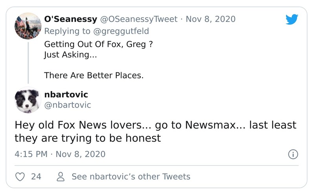Click the "Just Asking..." line

70,54
